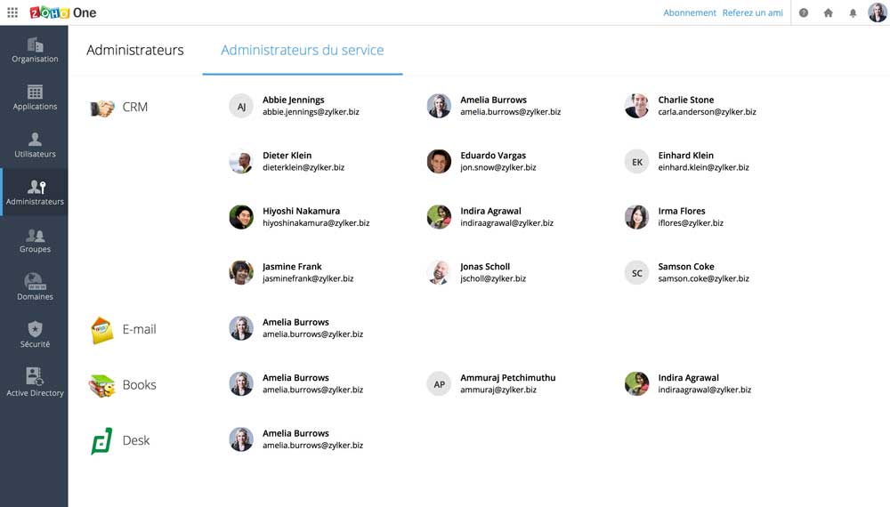Click the E-mail service label
Viewport: 890px width, 507px height.
pos(139,329)
